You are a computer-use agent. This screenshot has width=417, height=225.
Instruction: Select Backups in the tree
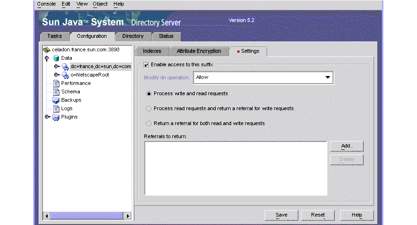[x=71, y=100]
